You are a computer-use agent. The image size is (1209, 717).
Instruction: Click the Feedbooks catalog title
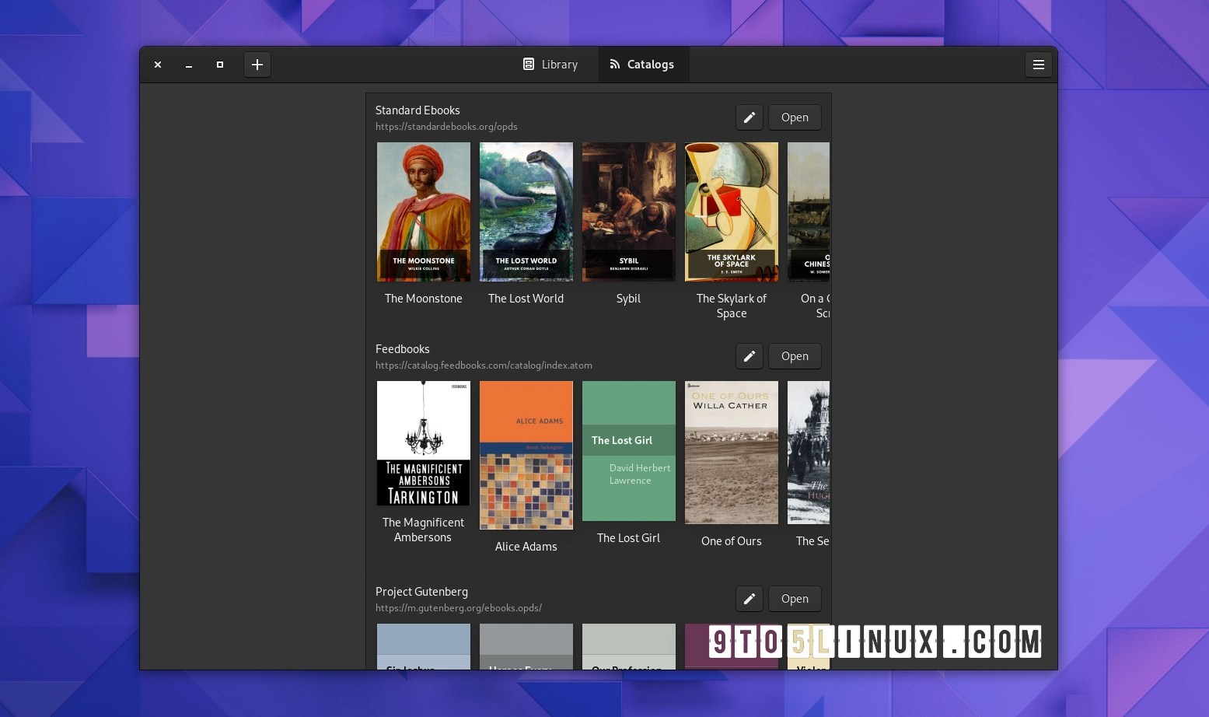click(403, 349)
